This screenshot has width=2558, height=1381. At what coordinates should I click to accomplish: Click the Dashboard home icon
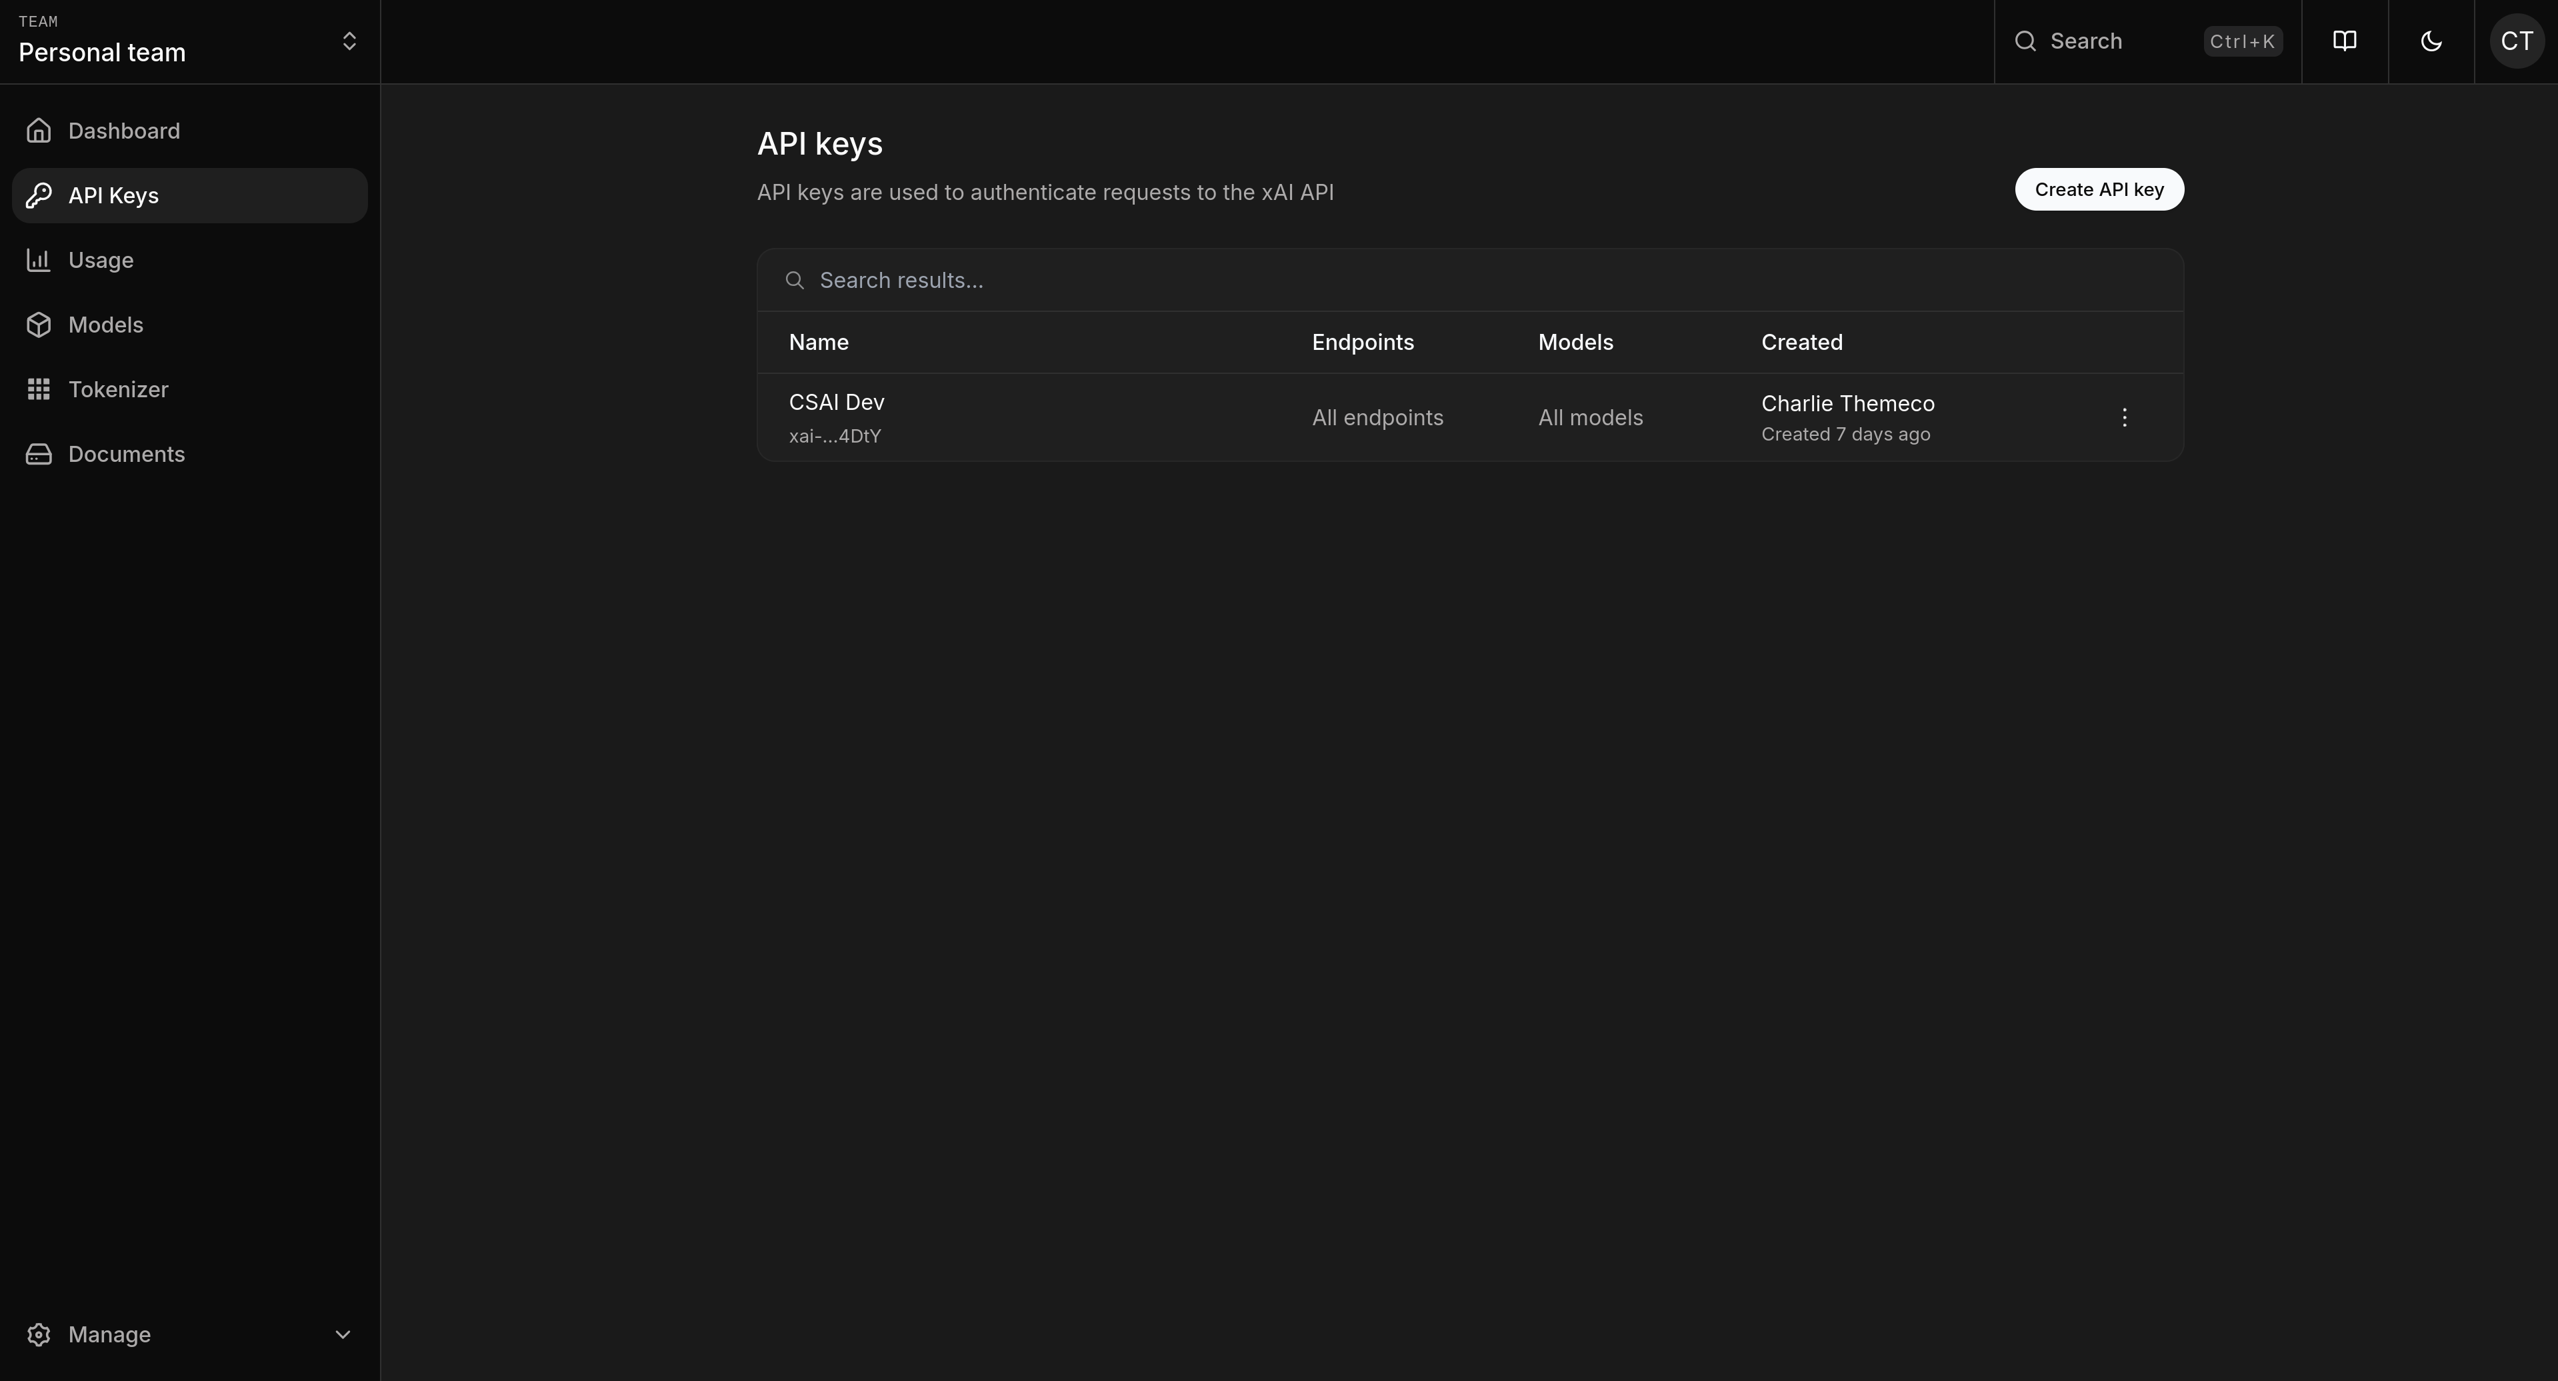point(39,131)
